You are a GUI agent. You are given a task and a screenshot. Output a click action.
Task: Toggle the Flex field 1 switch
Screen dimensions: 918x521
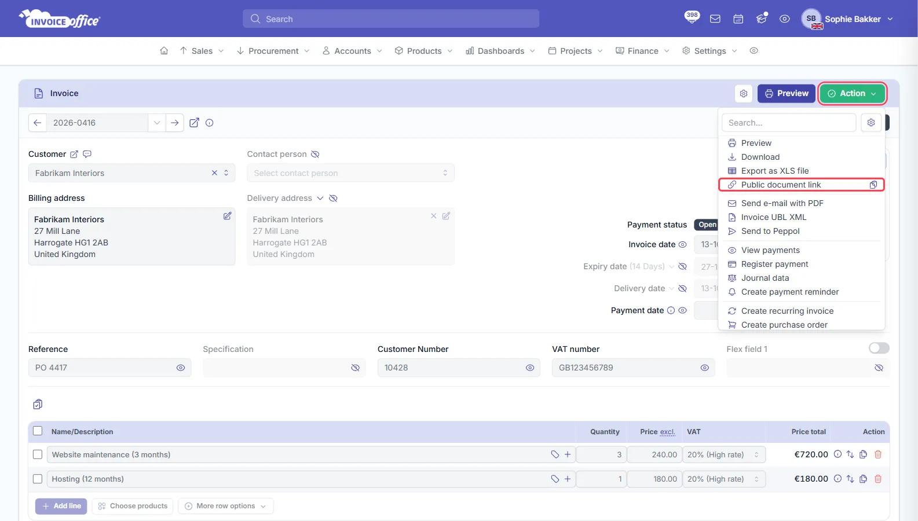879,348
